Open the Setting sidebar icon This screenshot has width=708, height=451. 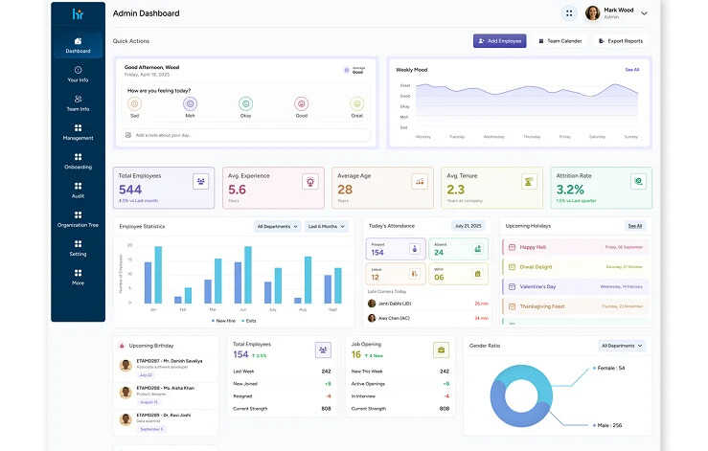coord(78,248)
